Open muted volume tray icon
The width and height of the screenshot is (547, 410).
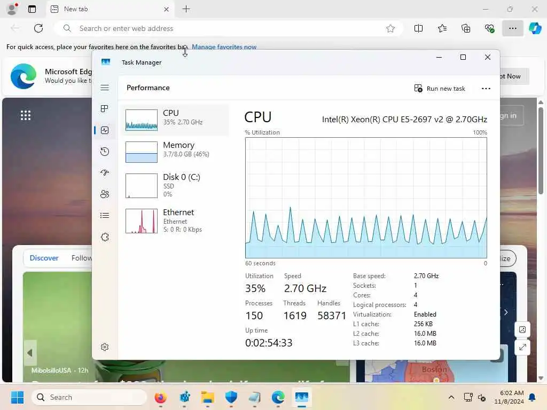[x=482, y=397]
